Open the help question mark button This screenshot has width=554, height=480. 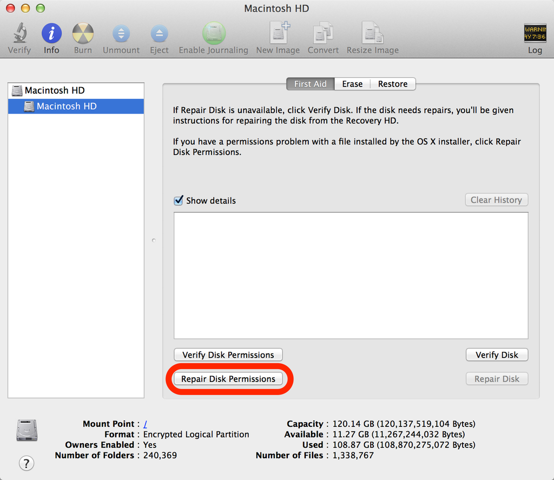click(x=27, y=463)
